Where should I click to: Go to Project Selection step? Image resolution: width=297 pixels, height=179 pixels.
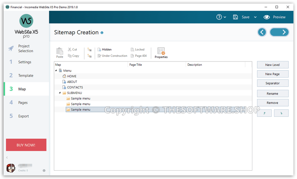click(26, 48)
